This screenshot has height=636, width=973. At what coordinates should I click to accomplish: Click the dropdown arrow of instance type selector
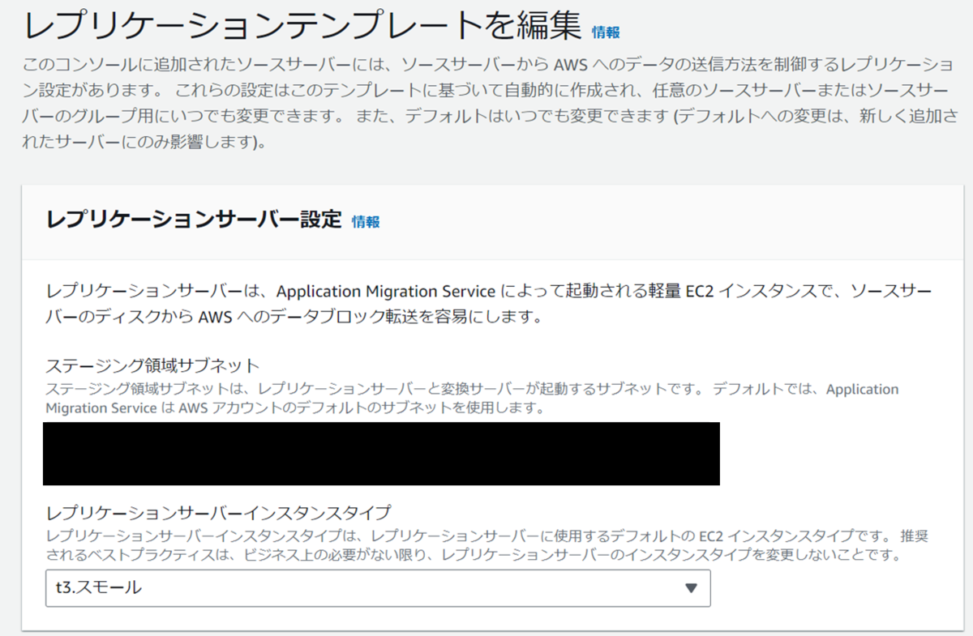[x=691, y=588]
